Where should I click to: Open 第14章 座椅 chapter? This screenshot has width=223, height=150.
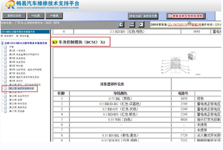pyautogui.click(x=16, y=100)
